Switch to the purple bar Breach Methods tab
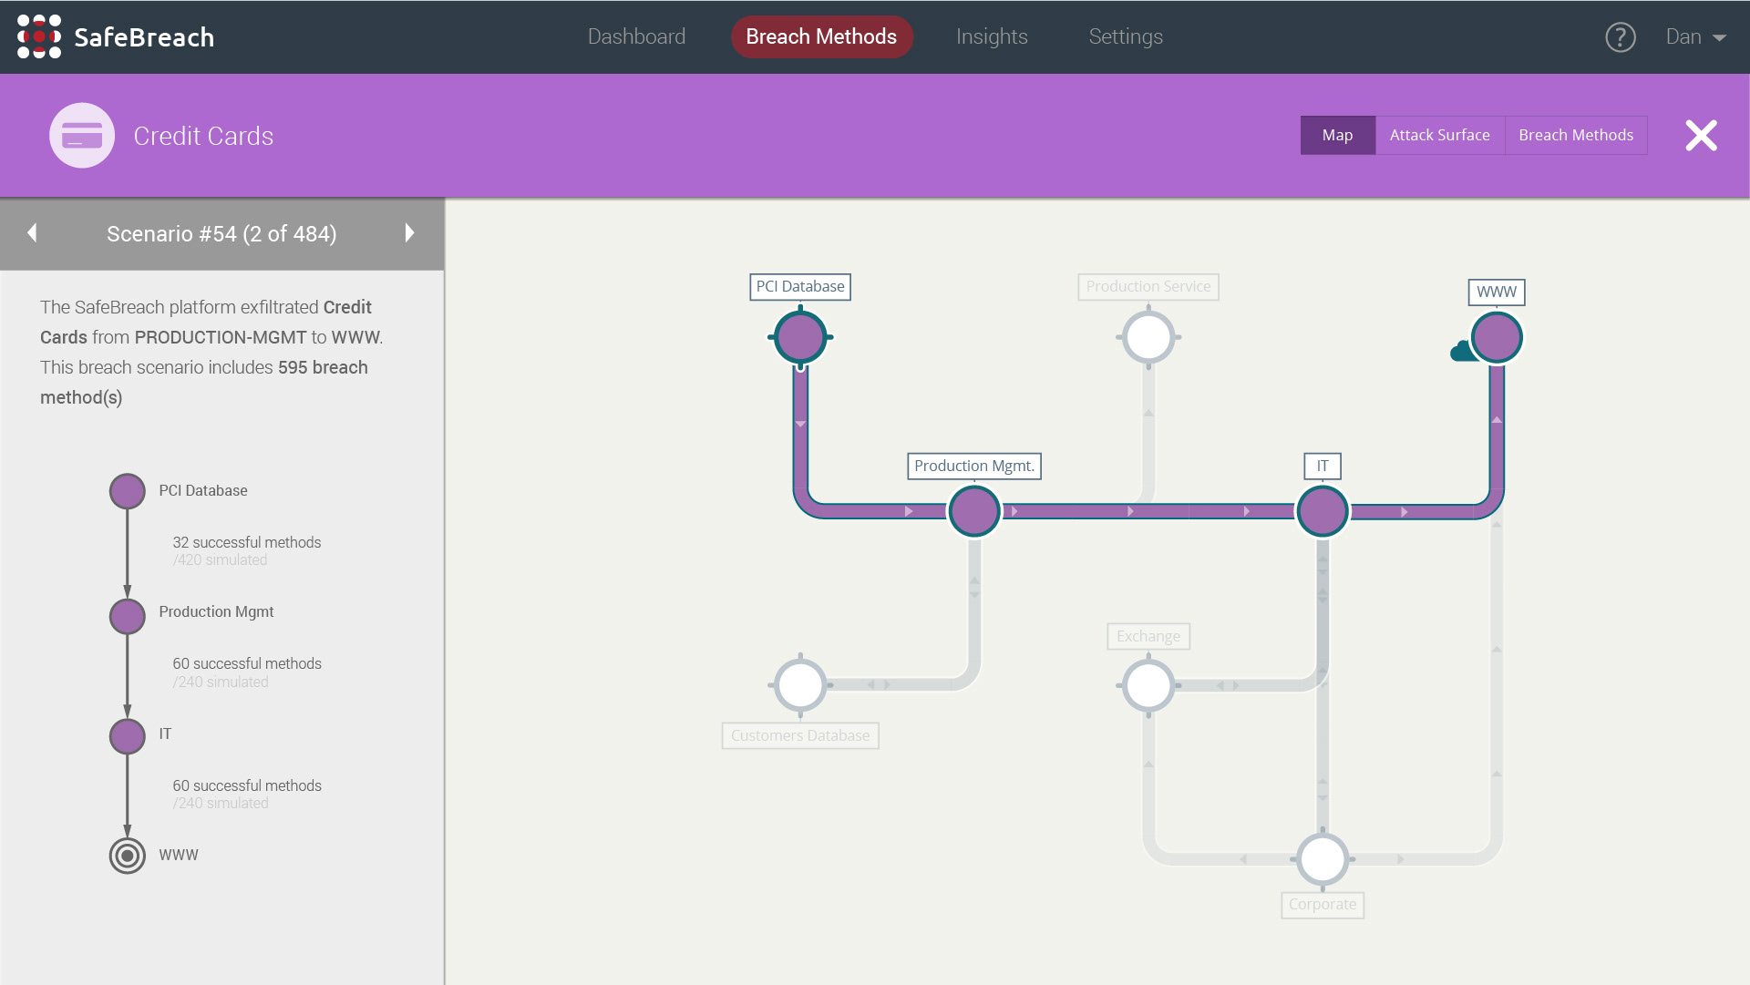 tap(1576, 135)
